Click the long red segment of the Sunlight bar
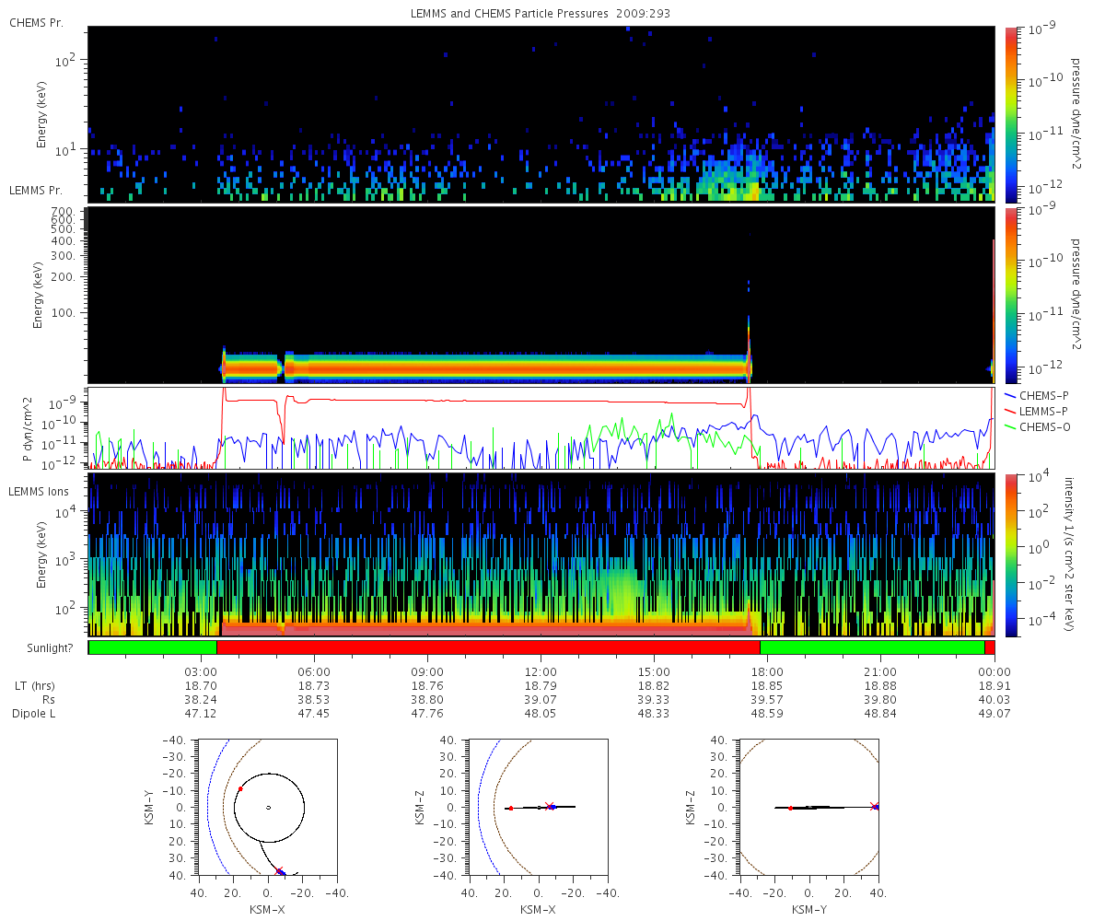 coord(488,647)
